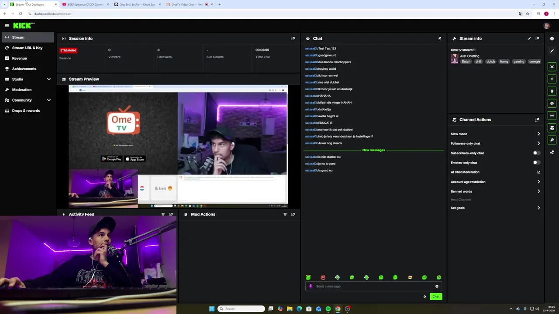Click the Just Chatting category link
Viewport: 559px width, 314px height.
point(469,56)
